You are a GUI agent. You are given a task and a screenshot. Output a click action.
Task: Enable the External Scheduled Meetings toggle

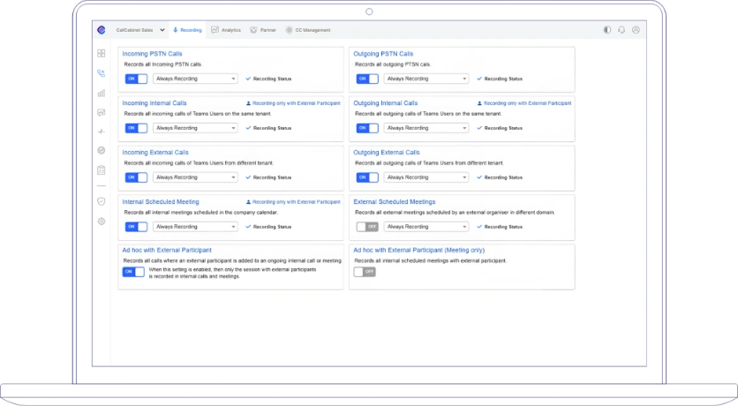tap(366, 227)
